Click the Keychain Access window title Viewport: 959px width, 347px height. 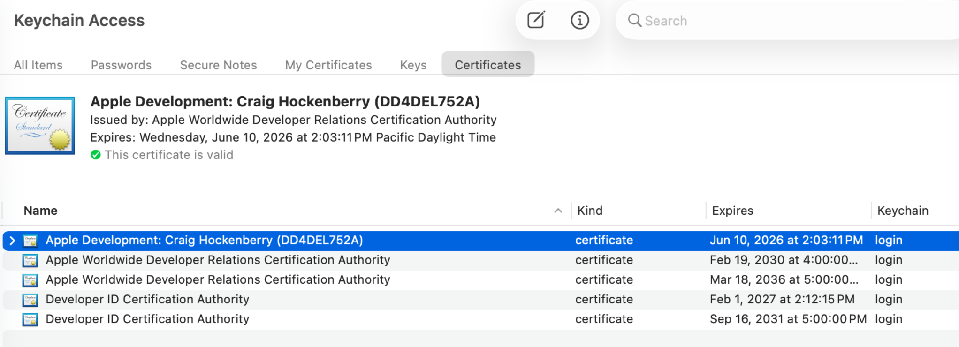point(79,20)
